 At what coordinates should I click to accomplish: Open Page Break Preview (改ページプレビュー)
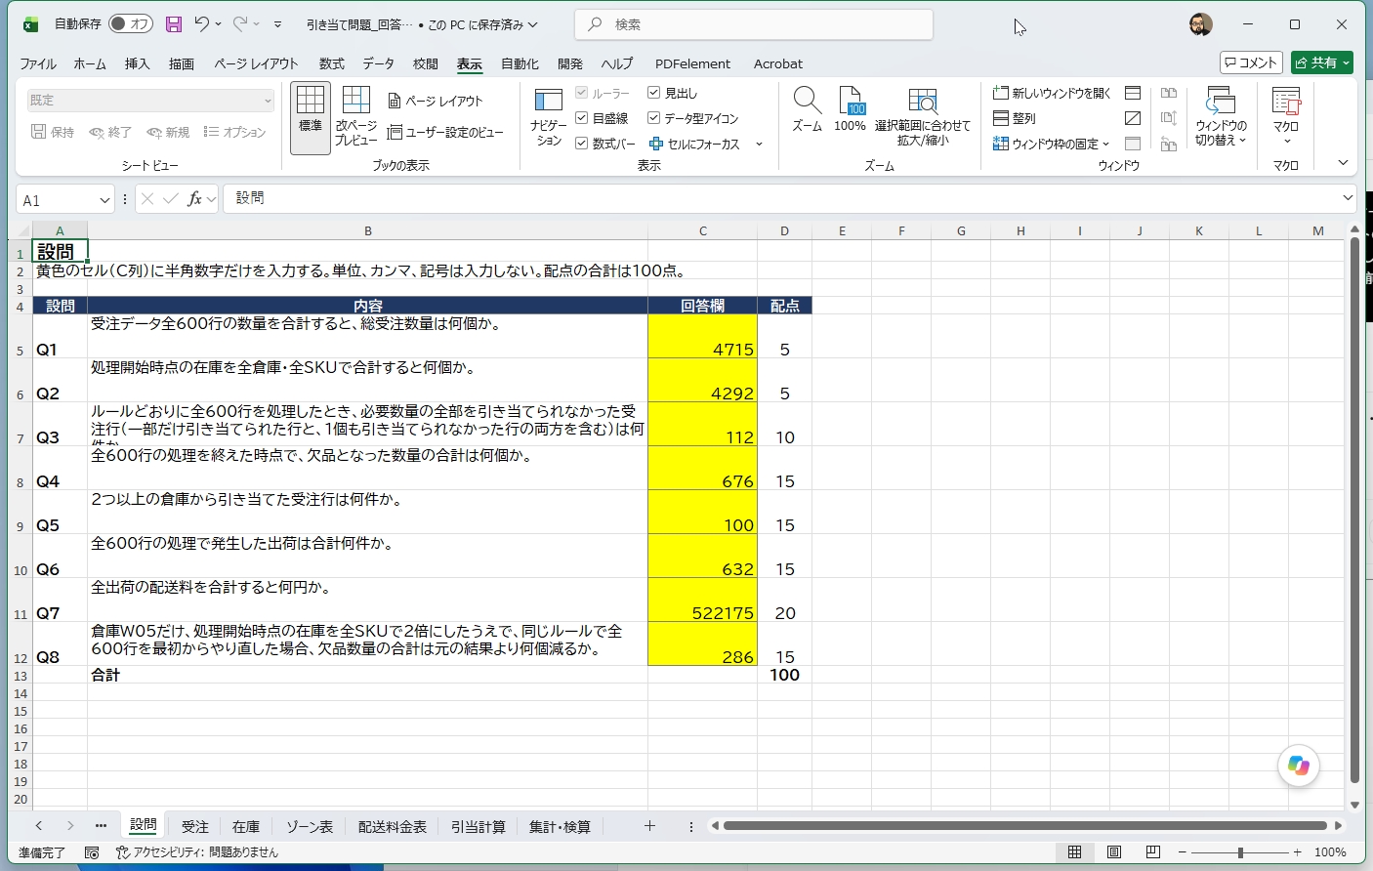point(356,117)
